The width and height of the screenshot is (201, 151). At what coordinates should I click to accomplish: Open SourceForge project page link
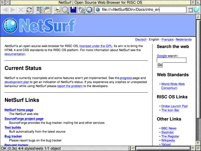[24, 119]
